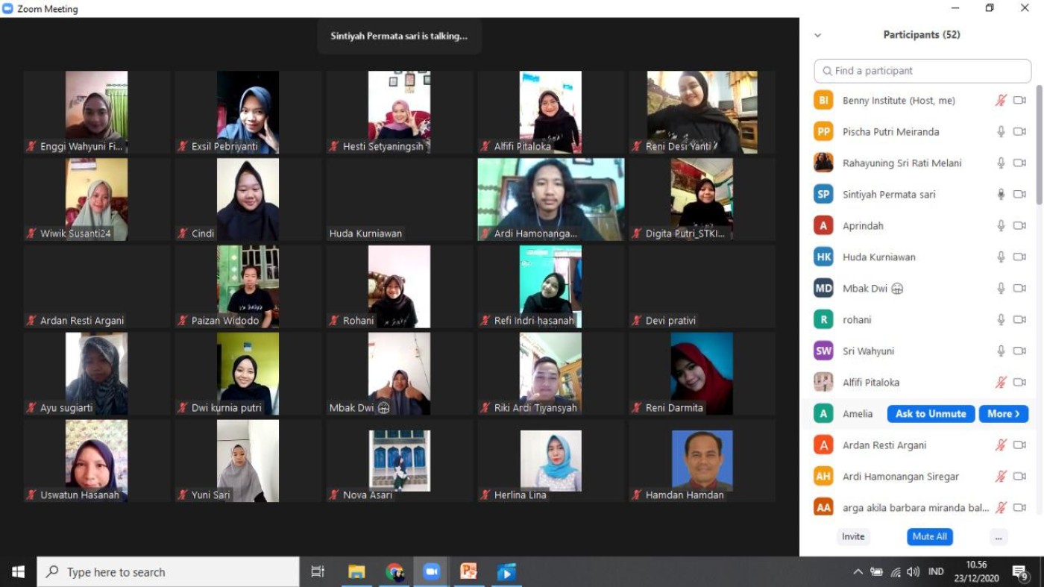Screen dimensions: 1044x587
Task: Open More options for Amelia
Action: [x=1004, y=414]
